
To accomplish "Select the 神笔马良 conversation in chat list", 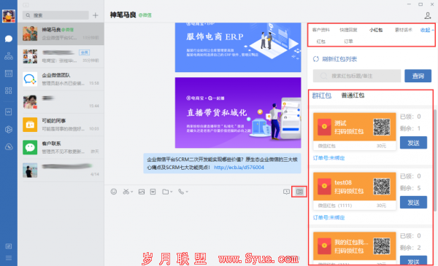I will point(61,34).
